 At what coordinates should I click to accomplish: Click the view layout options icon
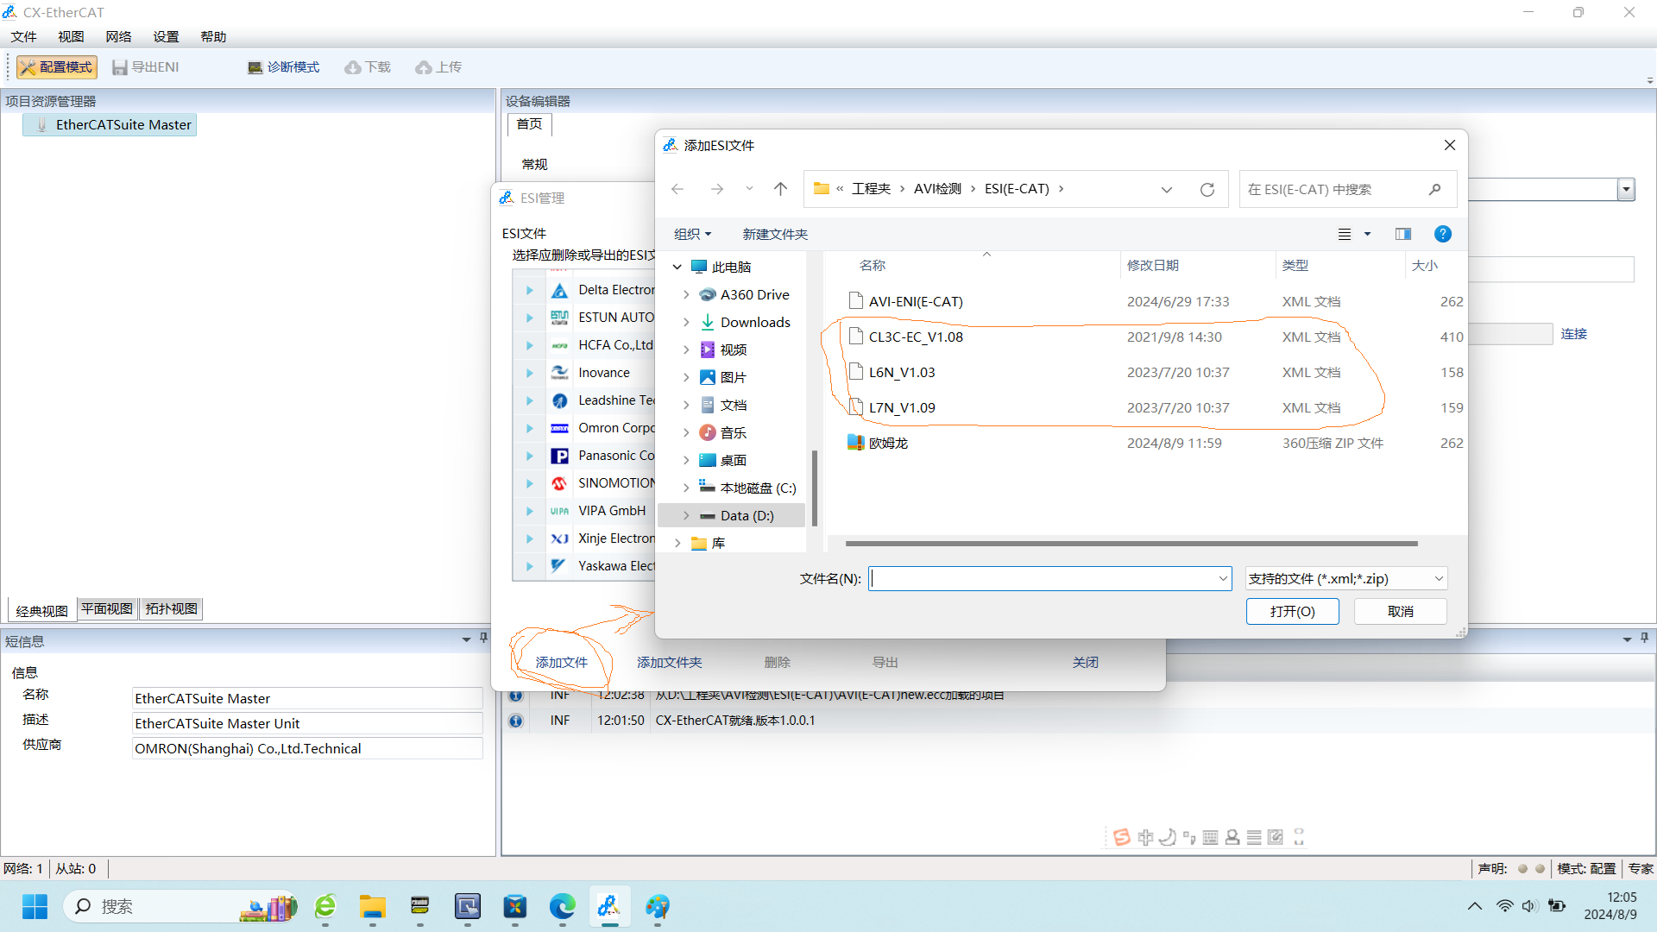click(1345, 234)
